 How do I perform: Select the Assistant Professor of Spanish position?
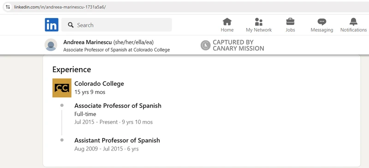(x=117, y=140)
